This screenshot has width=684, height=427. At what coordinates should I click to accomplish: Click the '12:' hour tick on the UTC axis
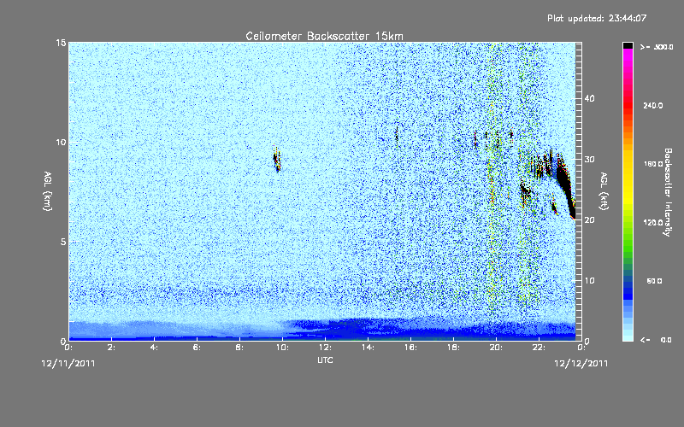325,348
